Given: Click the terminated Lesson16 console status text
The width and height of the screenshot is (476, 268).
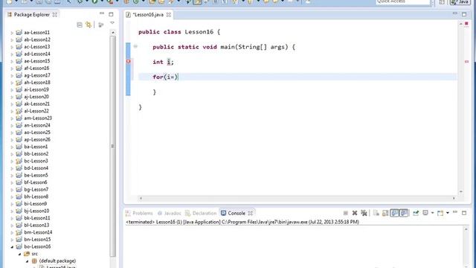Looking at the screenshot, I should pos(242,222).
